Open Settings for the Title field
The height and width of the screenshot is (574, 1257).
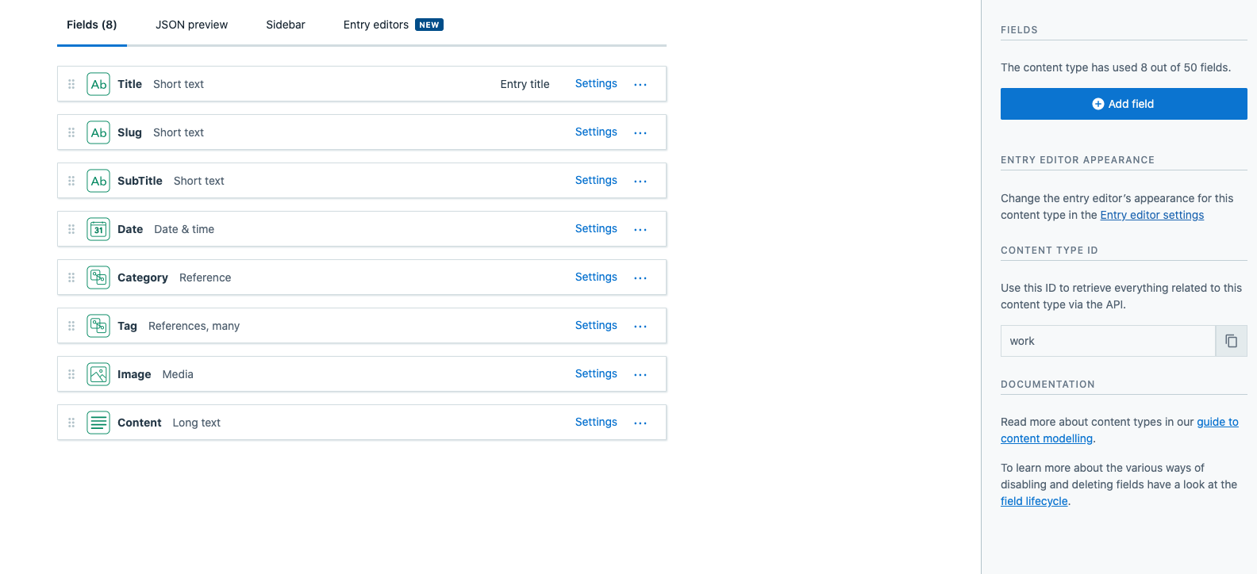(596, 83)
